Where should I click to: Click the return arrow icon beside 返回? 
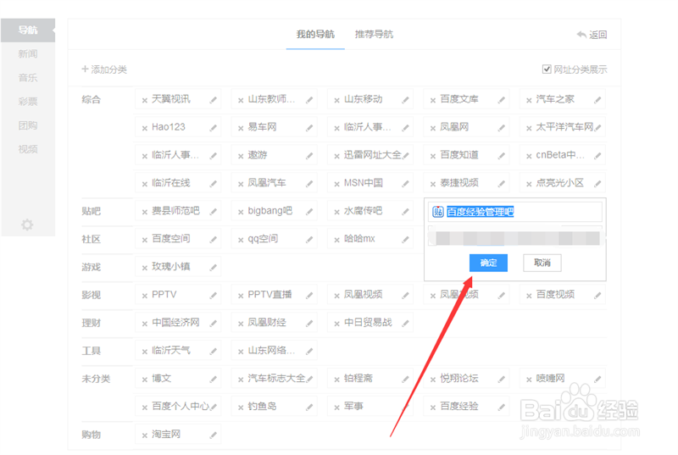coord(581,35)
